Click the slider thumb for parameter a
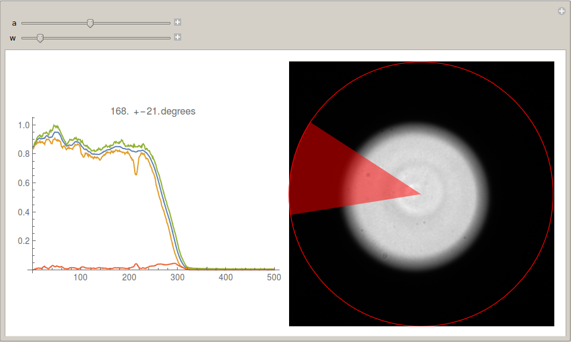The image size is (571, 343). coord(91,23)
